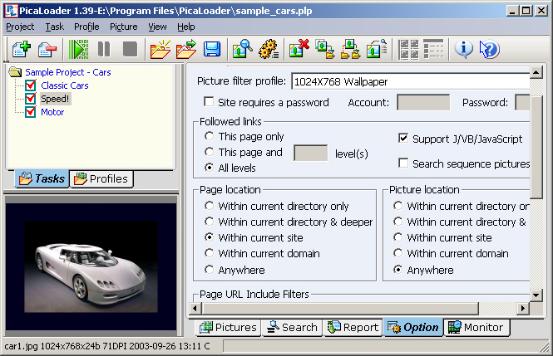Click the white car preview thumbnail
Viewport: 553px width, 356px height.
click(90, 266)
